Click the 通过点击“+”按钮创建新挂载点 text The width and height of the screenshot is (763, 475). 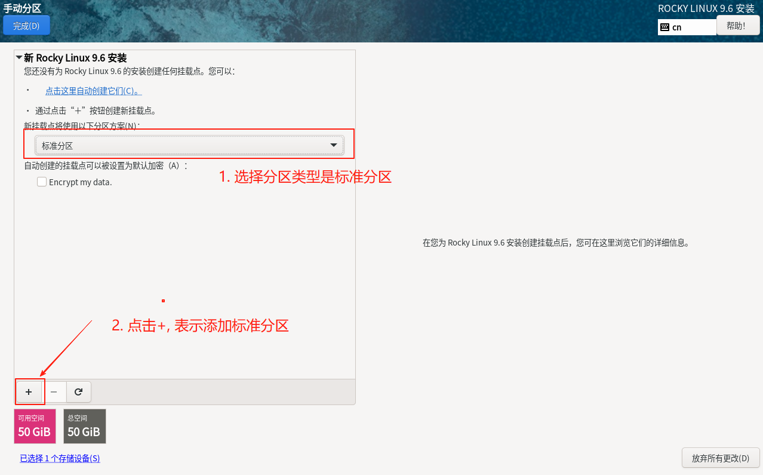click(96, 111)
